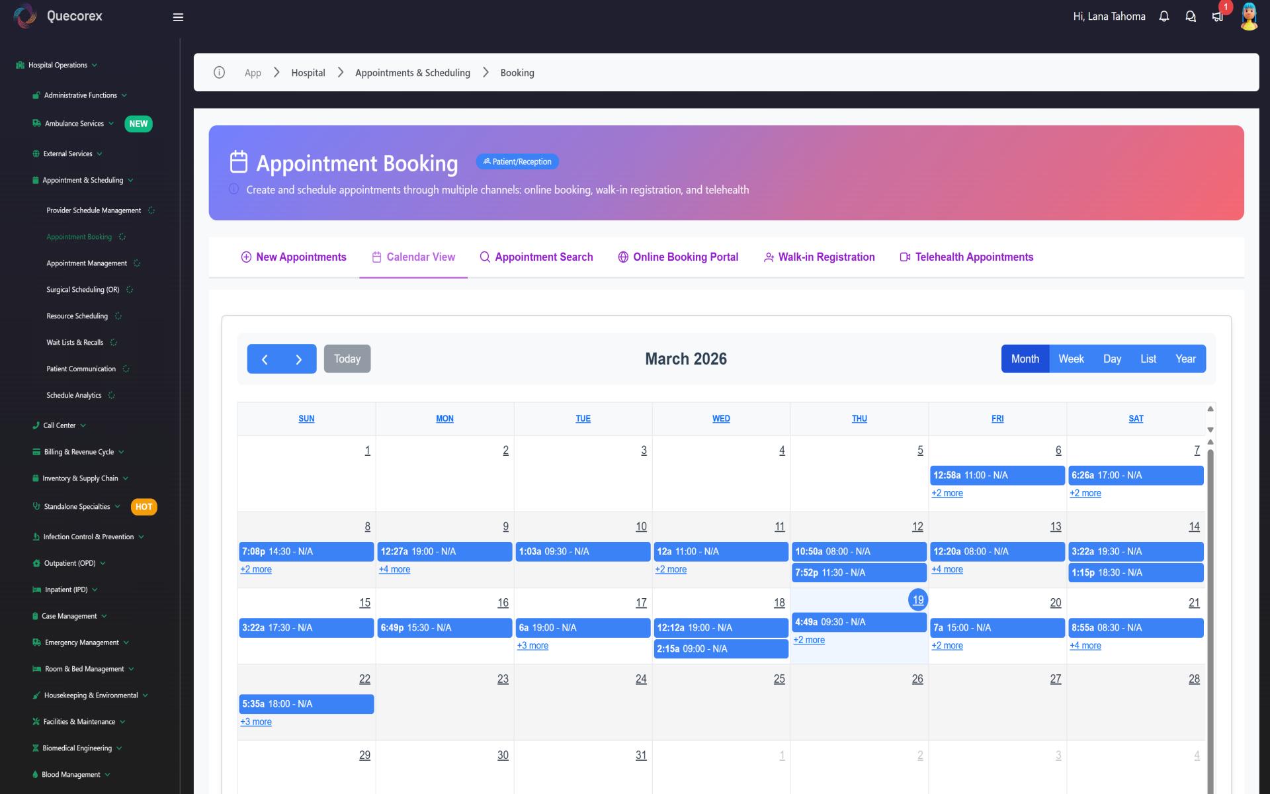The height and width of the screenshot is (794, 1270).
Task: Click the Billing & Revenue Cycle icon
Action: pos(36,452)
